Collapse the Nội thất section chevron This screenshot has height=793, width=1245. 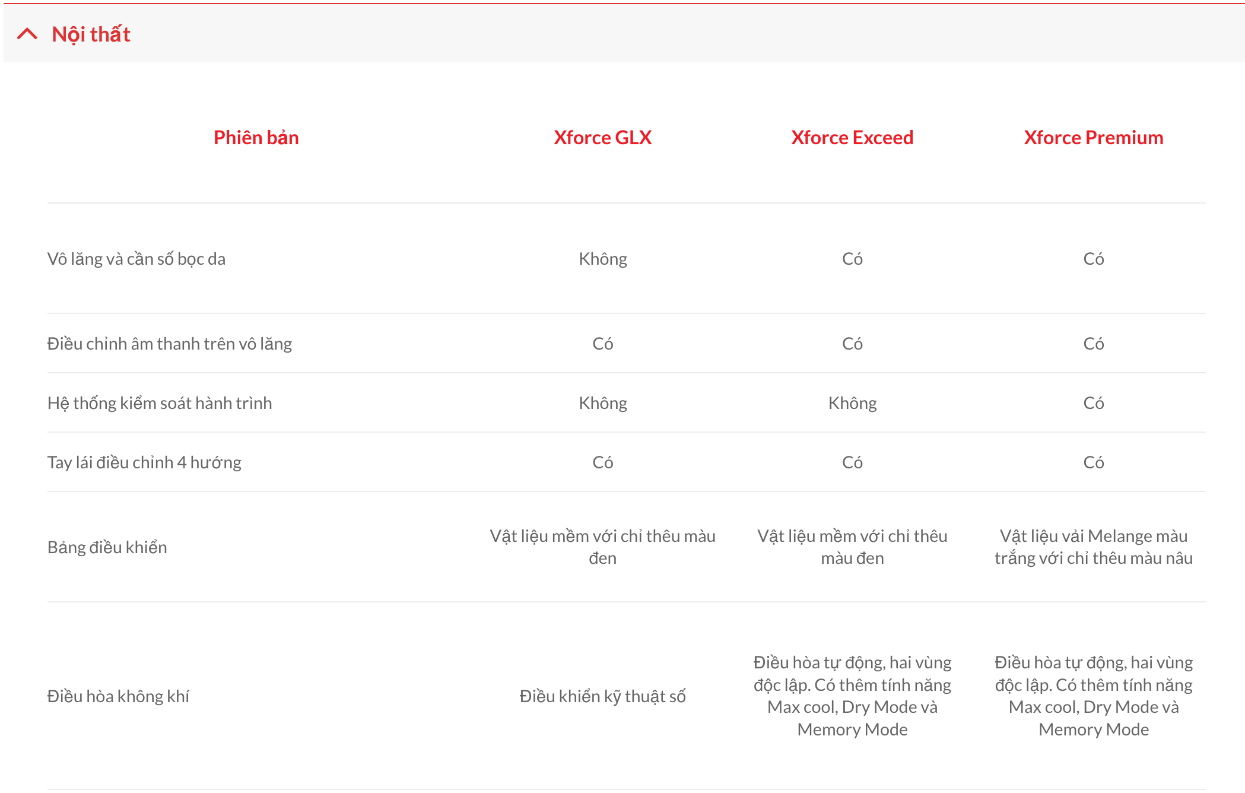[x=27, y=34]
